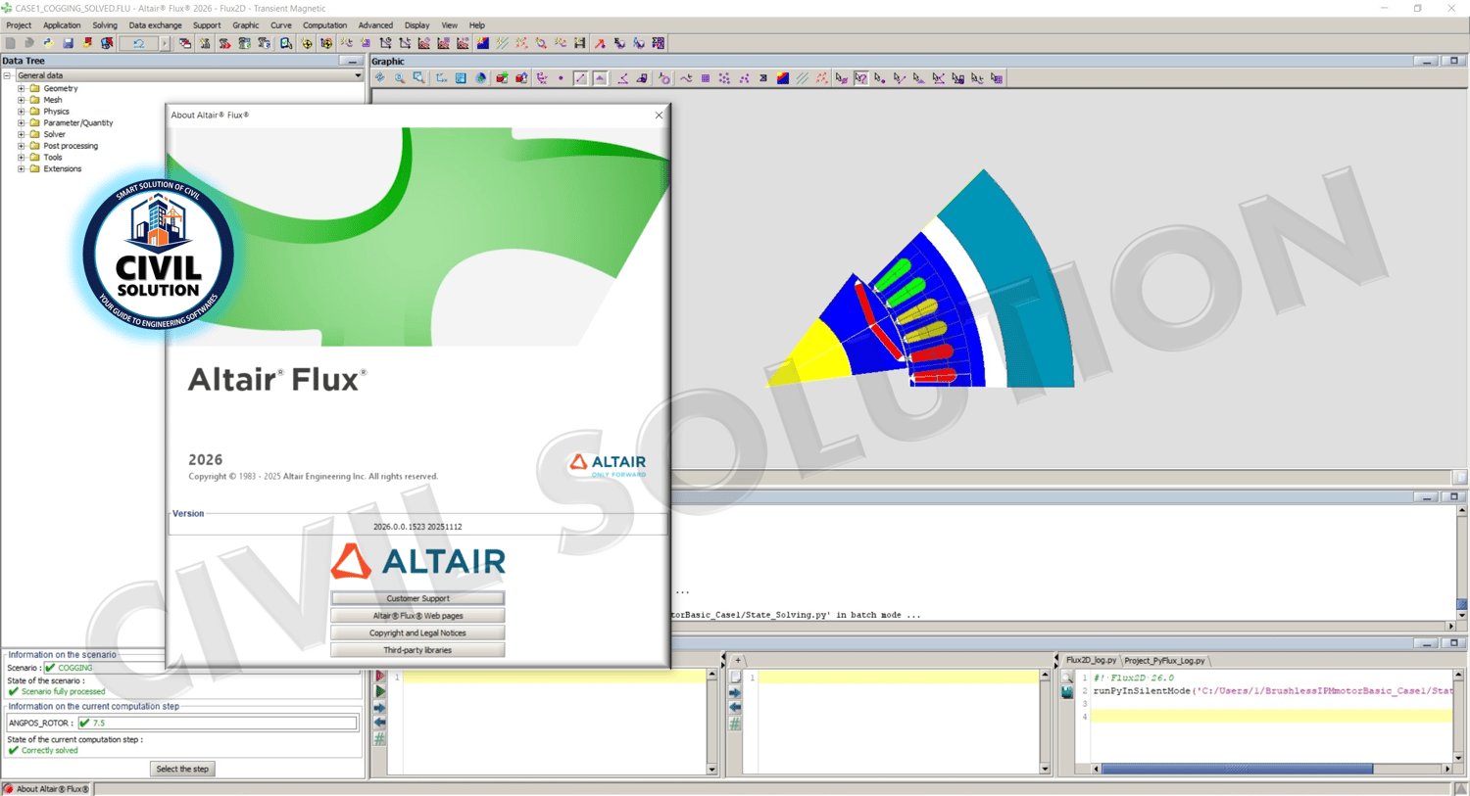Open the Solving menu
Screen dimensions: 1470x796
pyautogui.click(x=105, y=25)
